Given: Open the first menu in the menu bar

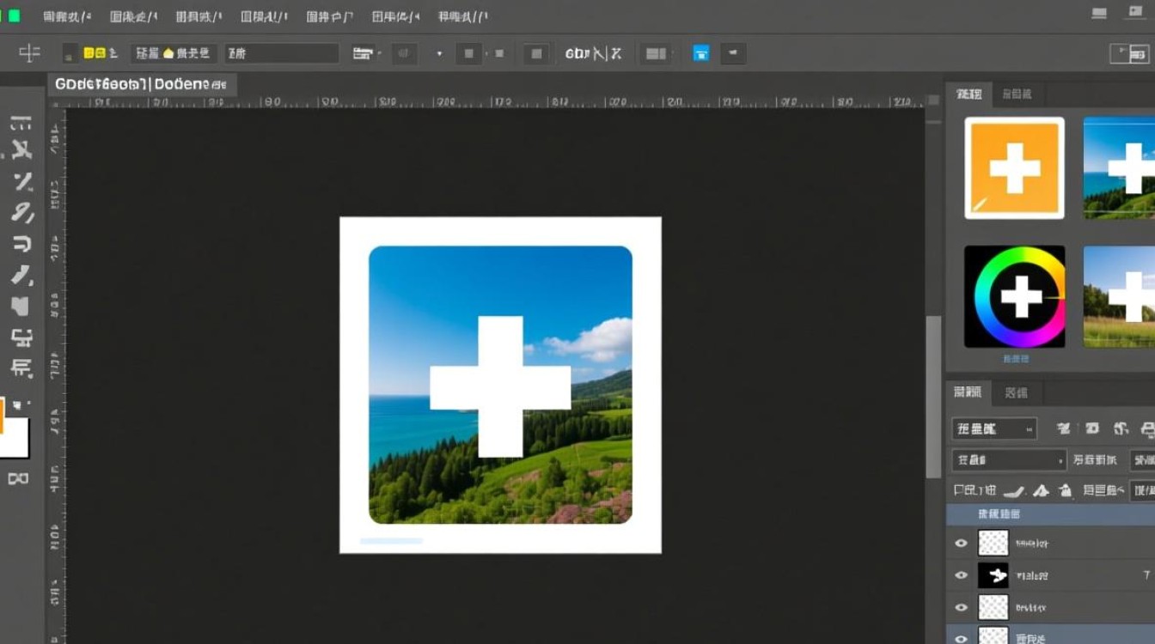Looking at the screenshot, I should pyautogui.click(x=68, y=16).
